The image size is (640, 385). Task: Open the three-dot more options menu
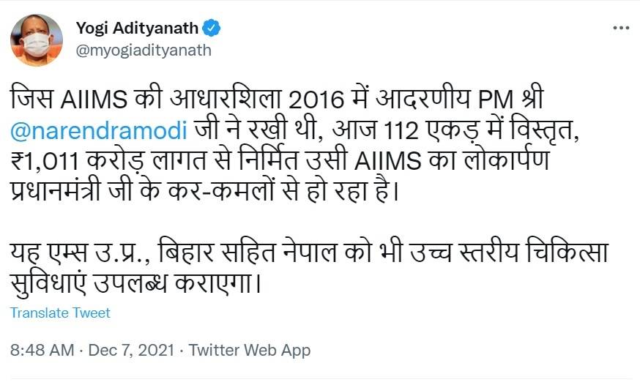tap(620, 28)
